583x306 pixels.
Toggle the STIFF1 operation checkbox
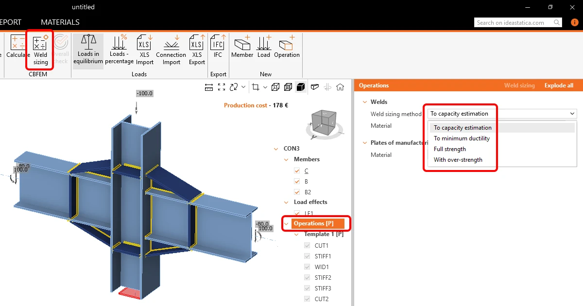click(x=307, y=256)
